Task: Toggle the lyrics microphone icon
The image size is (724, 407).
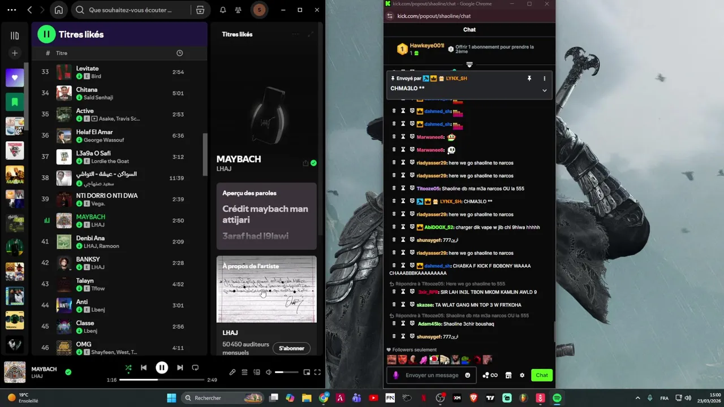Action: [232, 372]
